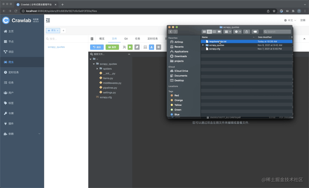Select requirements.txt in the Finder list

point(247,42)
